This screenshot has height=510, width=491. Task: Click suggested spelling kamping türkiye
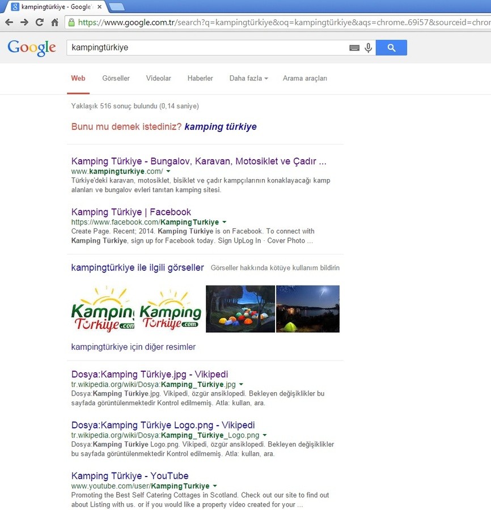tap(221, 126)
